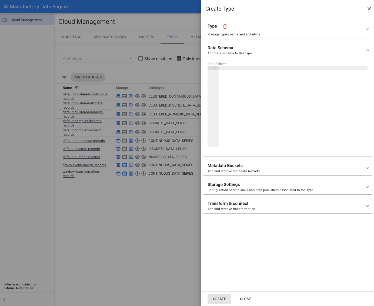
Task: Click the database storage icon for default-continuous-records
Action: pos(118,141)
